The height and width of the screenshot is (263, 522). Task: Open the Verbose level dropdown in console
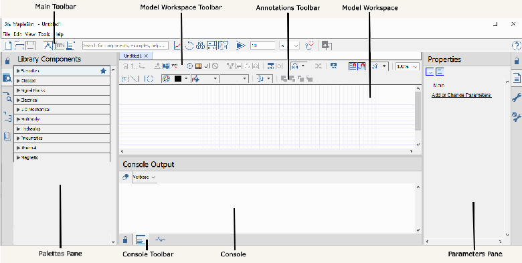click(x=145, y=177)
